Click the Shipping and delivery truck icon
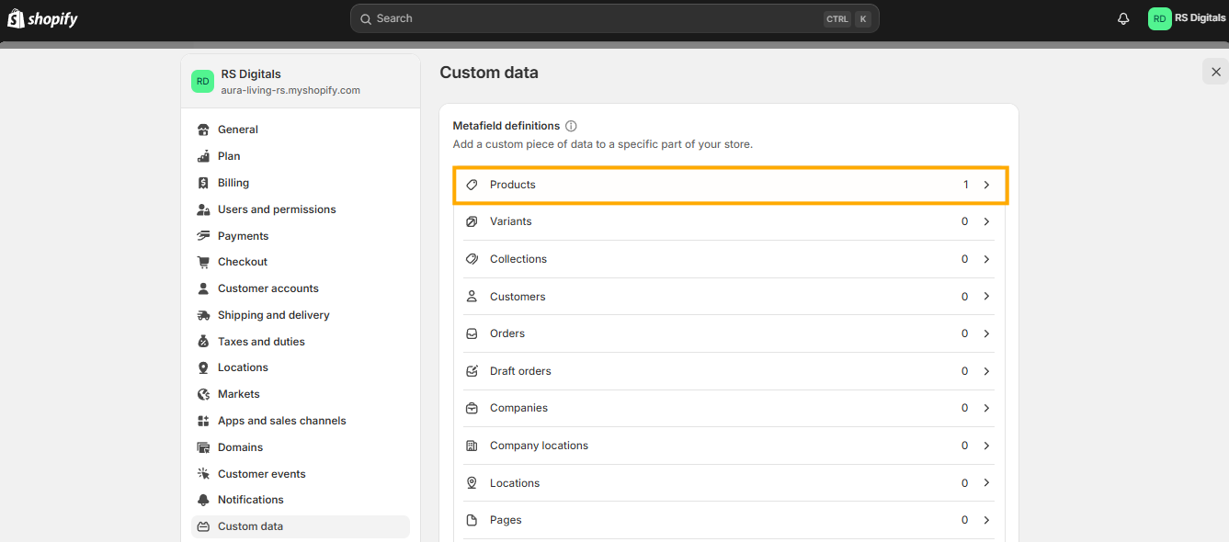 [x=203, y=315]
